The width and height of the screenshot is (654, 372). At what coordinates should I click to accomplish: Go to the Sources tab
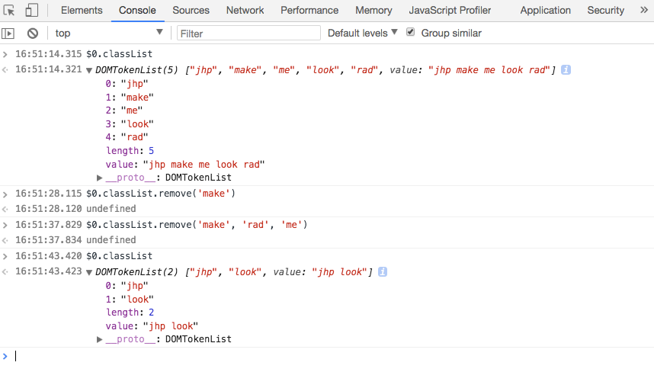point(191,11)
